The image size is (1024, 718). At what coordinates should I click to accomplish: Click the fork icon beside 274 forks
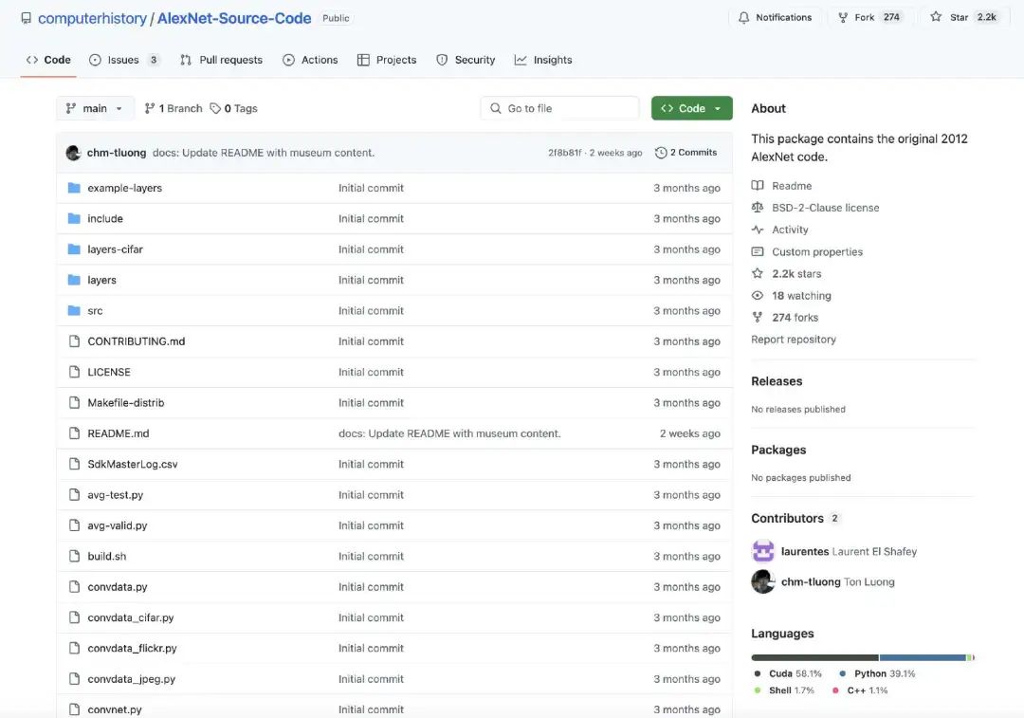click(758, 318)
